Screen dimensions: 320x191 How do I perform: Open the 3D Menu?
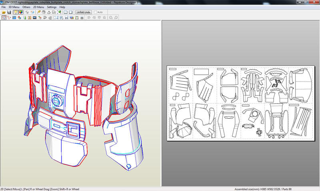coord(14,7)
